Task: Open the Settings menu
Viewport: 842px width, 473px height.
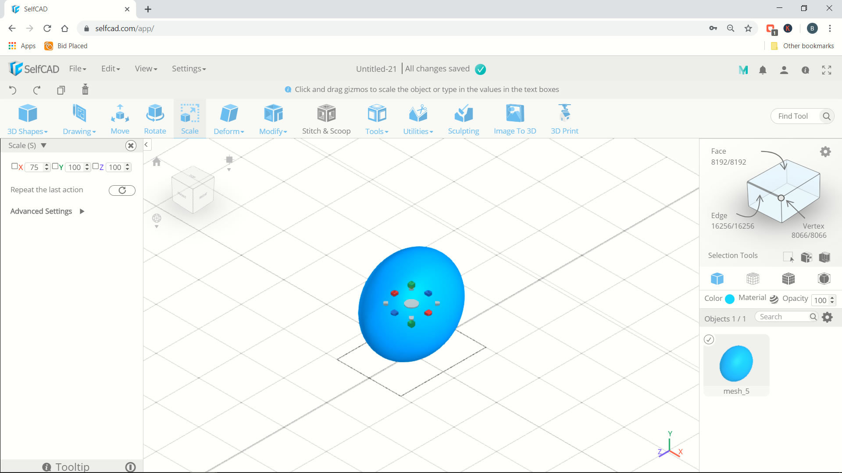Action: point(189,69)
